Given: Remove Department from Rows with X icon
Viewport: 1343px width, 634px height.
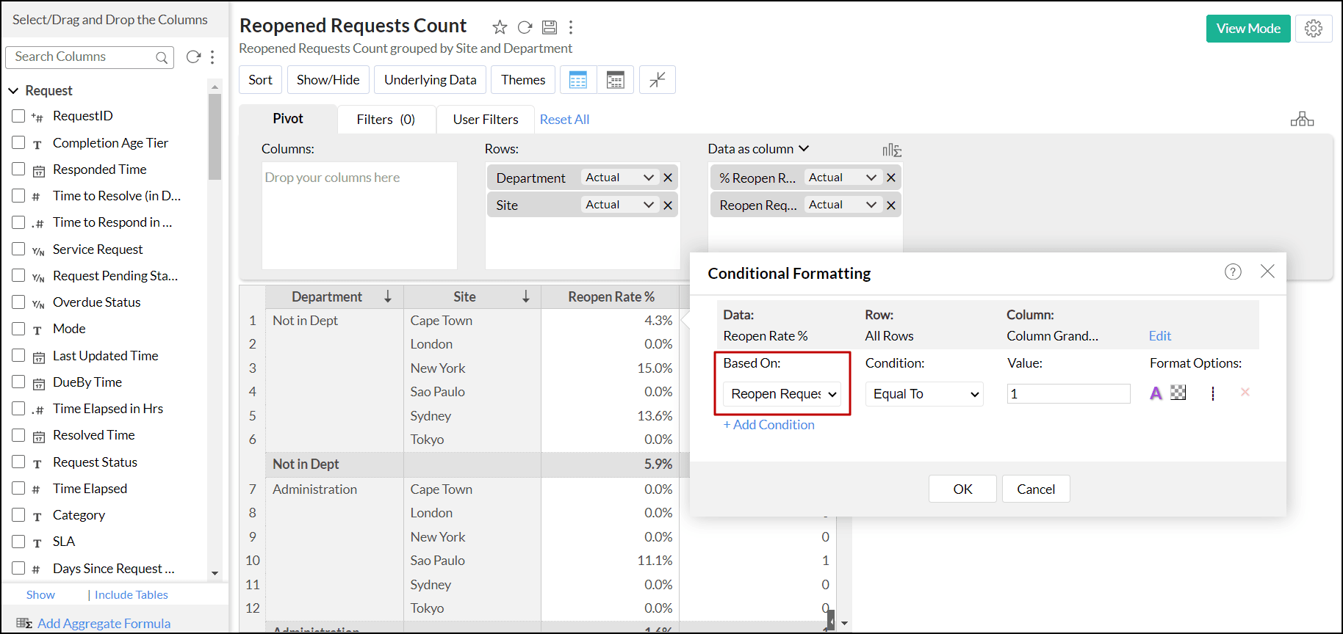Looking at the screenshot, I should point(668,178).
